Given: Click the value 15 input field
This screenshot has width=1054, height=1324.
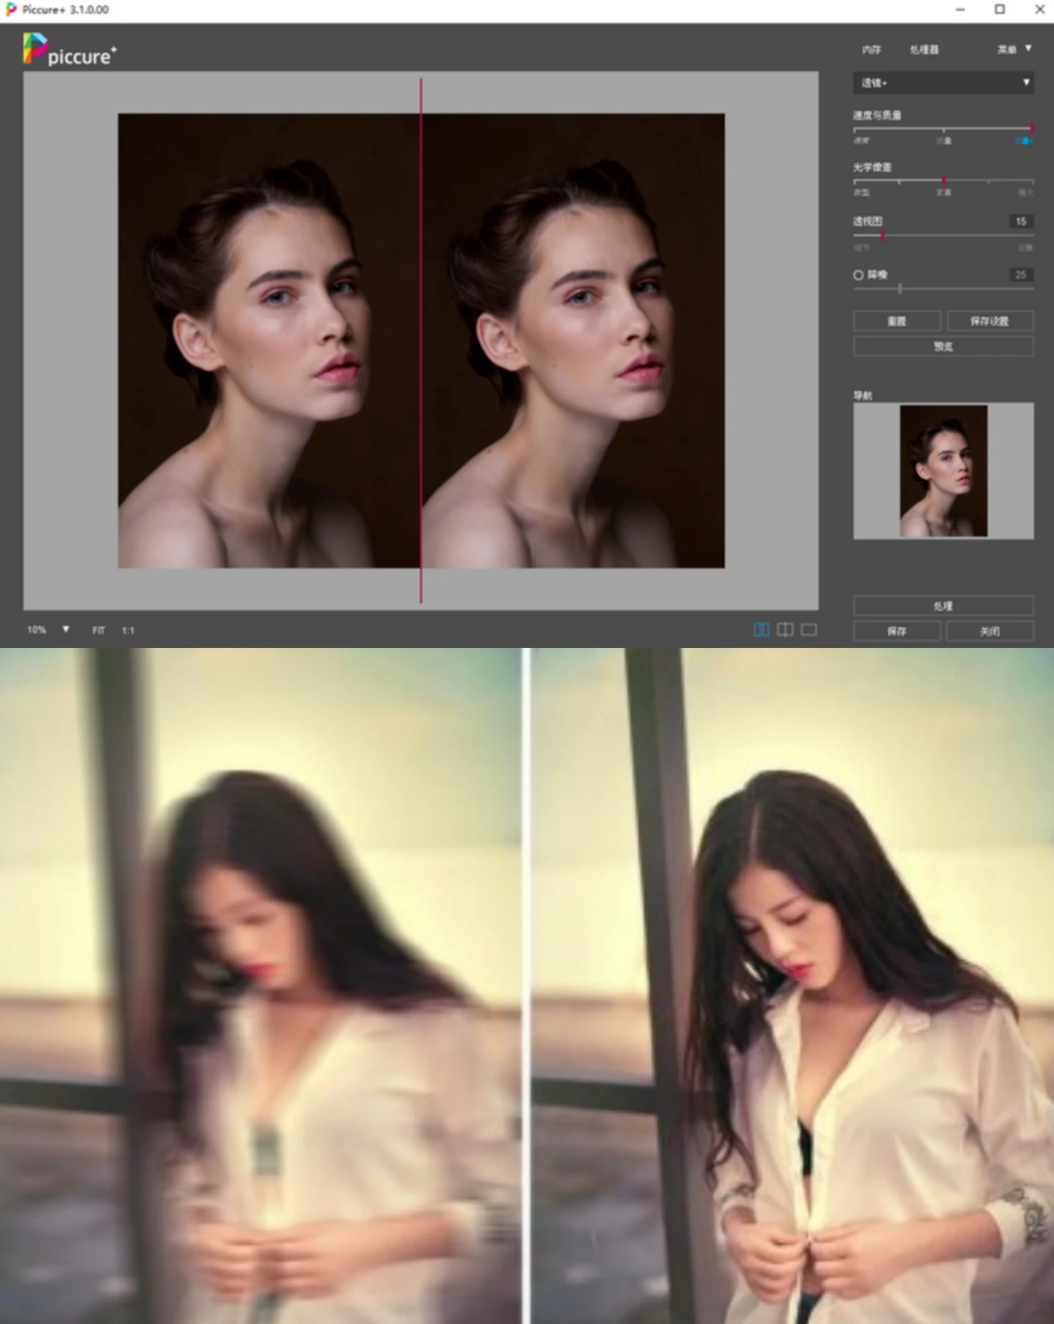Looking at the screenshot, I should tap(1020, 221).
